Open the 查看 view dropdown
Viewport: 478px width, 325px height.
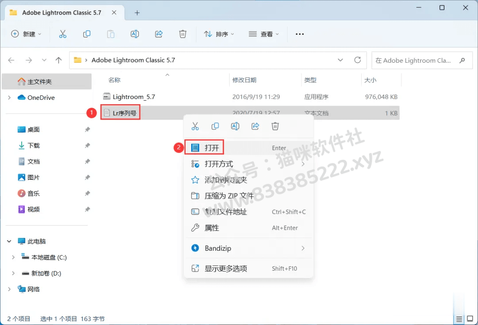tap(264, 34)
